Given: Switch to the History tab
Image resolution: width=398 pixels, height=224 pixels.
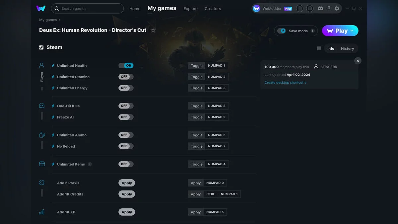Looking at the screenshot, I should 347,48.
